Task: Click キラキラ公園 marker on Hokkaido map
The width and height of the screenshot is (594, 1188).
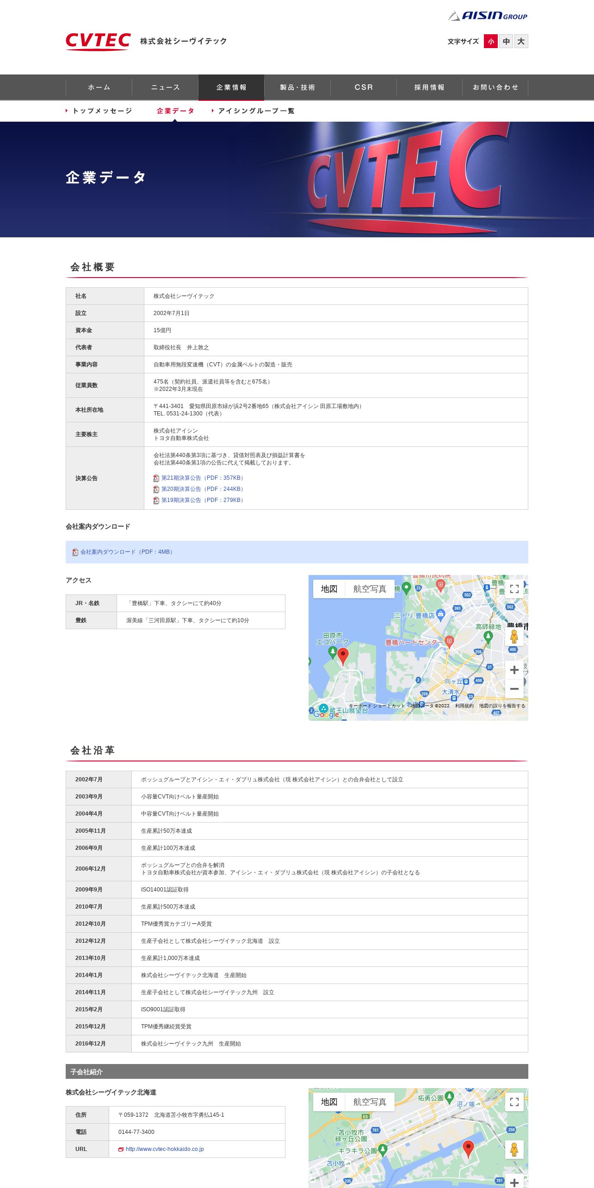Action: 383,1151
